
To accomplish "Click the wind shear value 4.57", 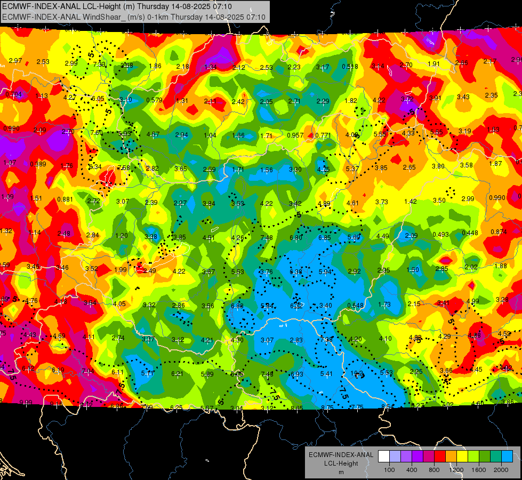I will coord(153,134).
